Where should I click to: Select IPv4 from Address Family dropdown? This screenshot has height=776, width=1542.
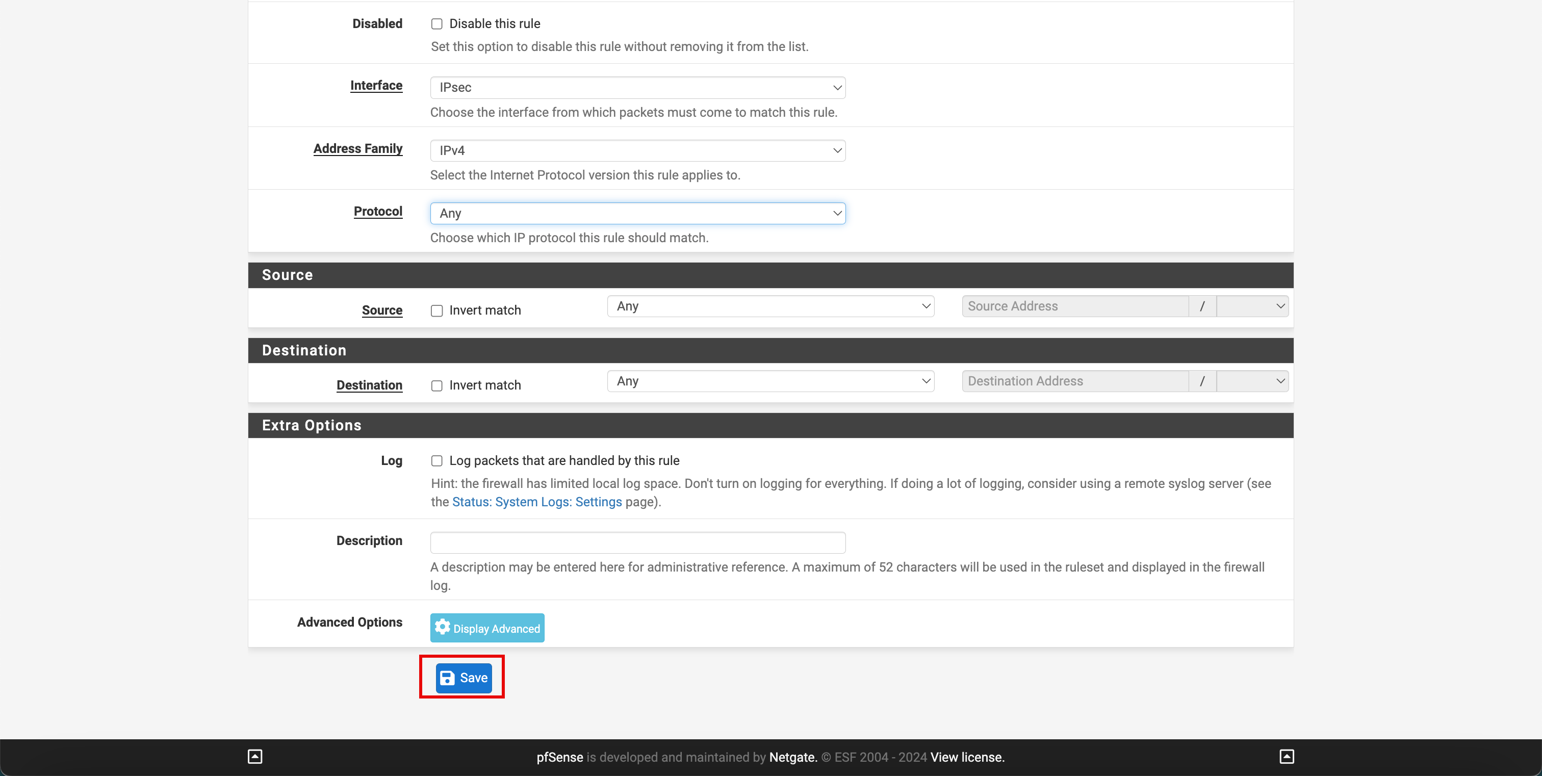pos(638,150)
